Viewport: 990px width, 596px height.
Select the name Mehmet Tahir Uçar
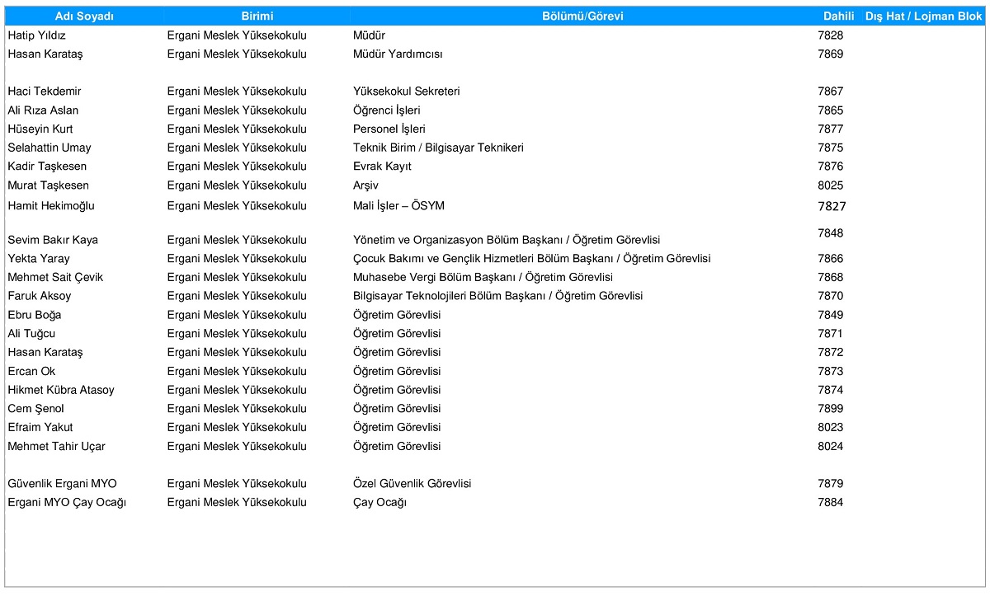point(56,447)
